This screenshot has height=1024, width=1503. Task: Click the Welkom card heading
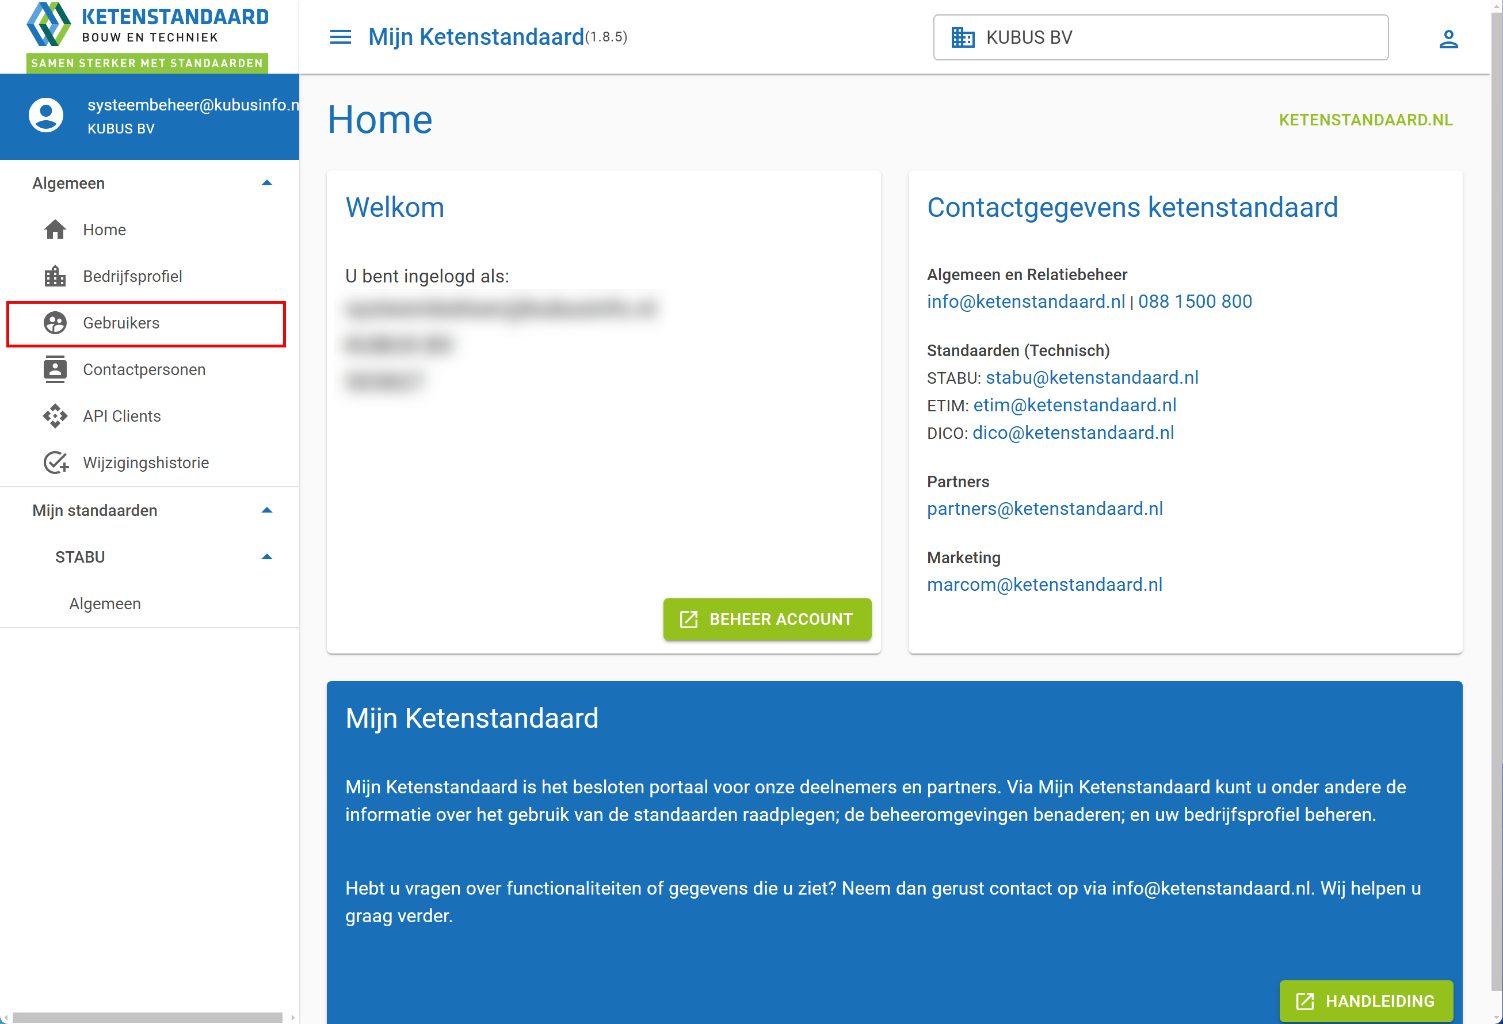point(395,208)
